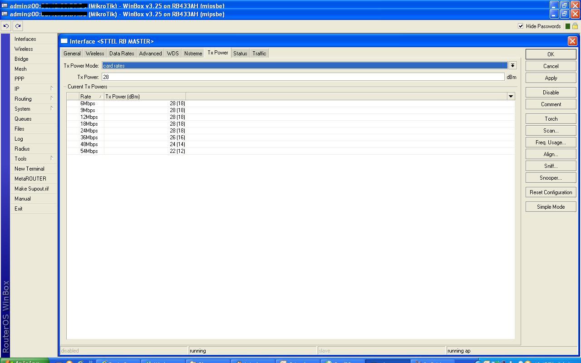
Task: Select the Tx Power tab
Action: click(218, 53)
